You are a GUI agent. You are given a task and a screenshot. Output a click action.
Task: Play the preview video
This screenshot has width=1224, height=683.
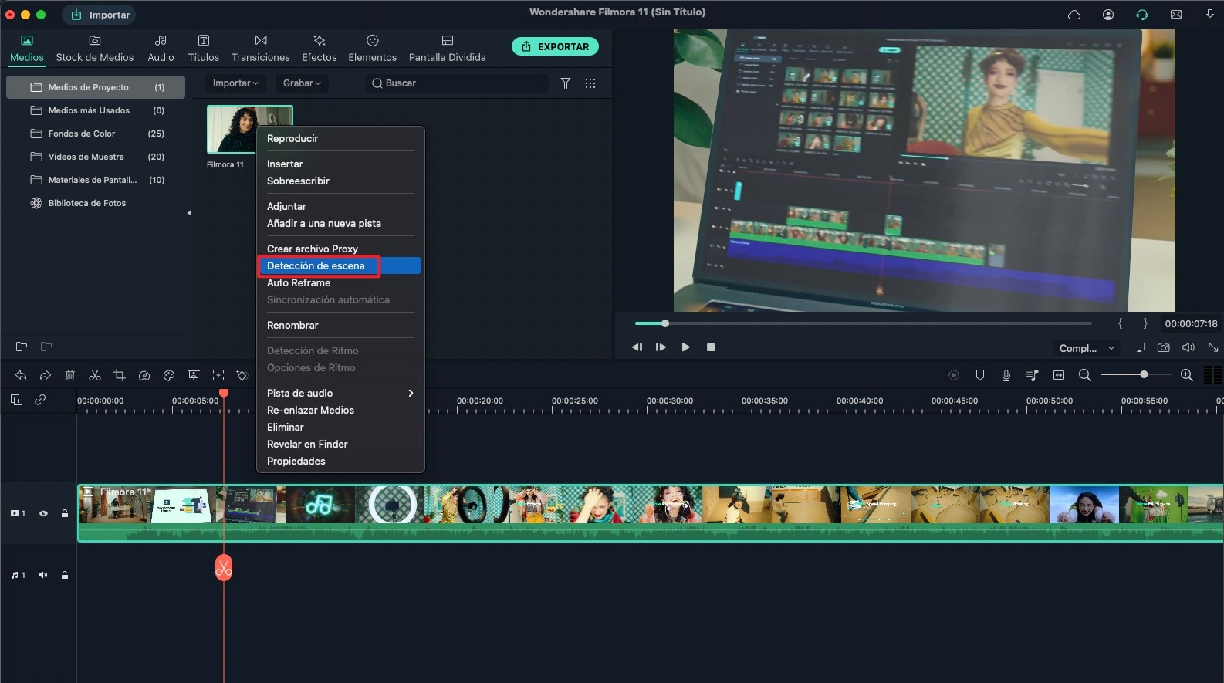[x=686, y=347]
